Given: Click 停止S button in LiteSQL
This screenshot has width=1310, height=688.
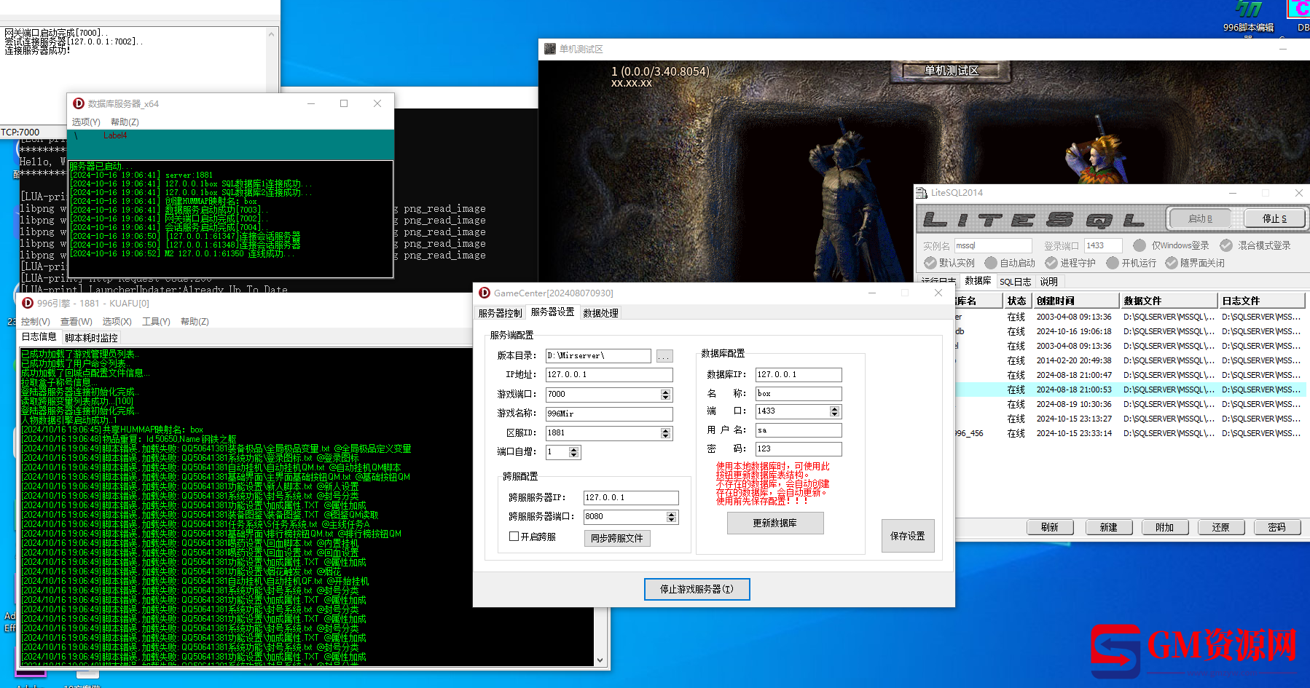Looking at the screenshot, I should pyautogui.click(x=1274, y=218).
